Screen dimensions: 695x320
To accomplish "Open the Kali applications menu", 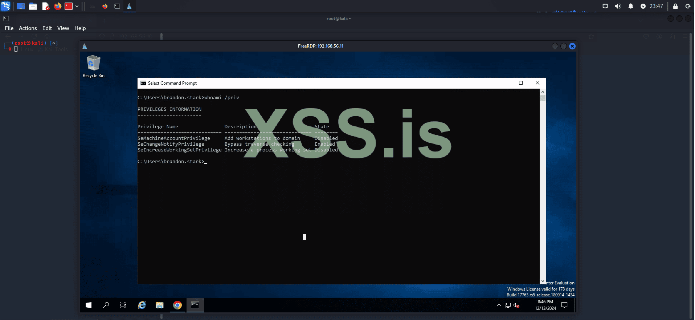I will (6, 6).
